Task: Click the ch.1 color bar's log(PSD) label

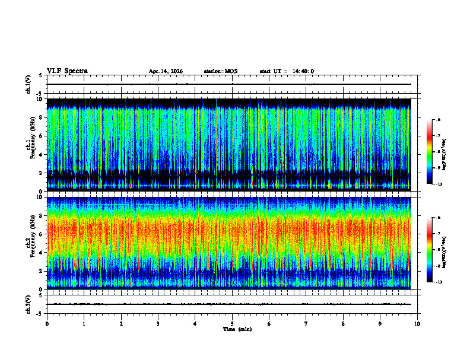Action: 444,154
